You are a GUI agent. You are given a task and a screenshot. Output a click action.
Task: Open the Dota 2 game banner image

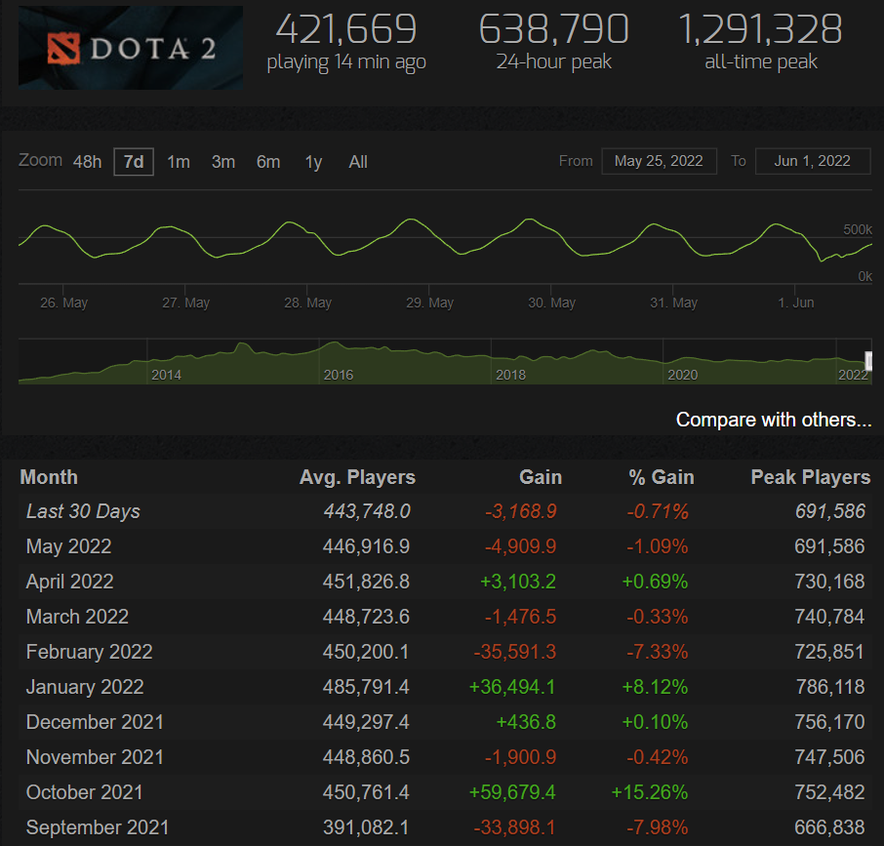pos(131,48)
